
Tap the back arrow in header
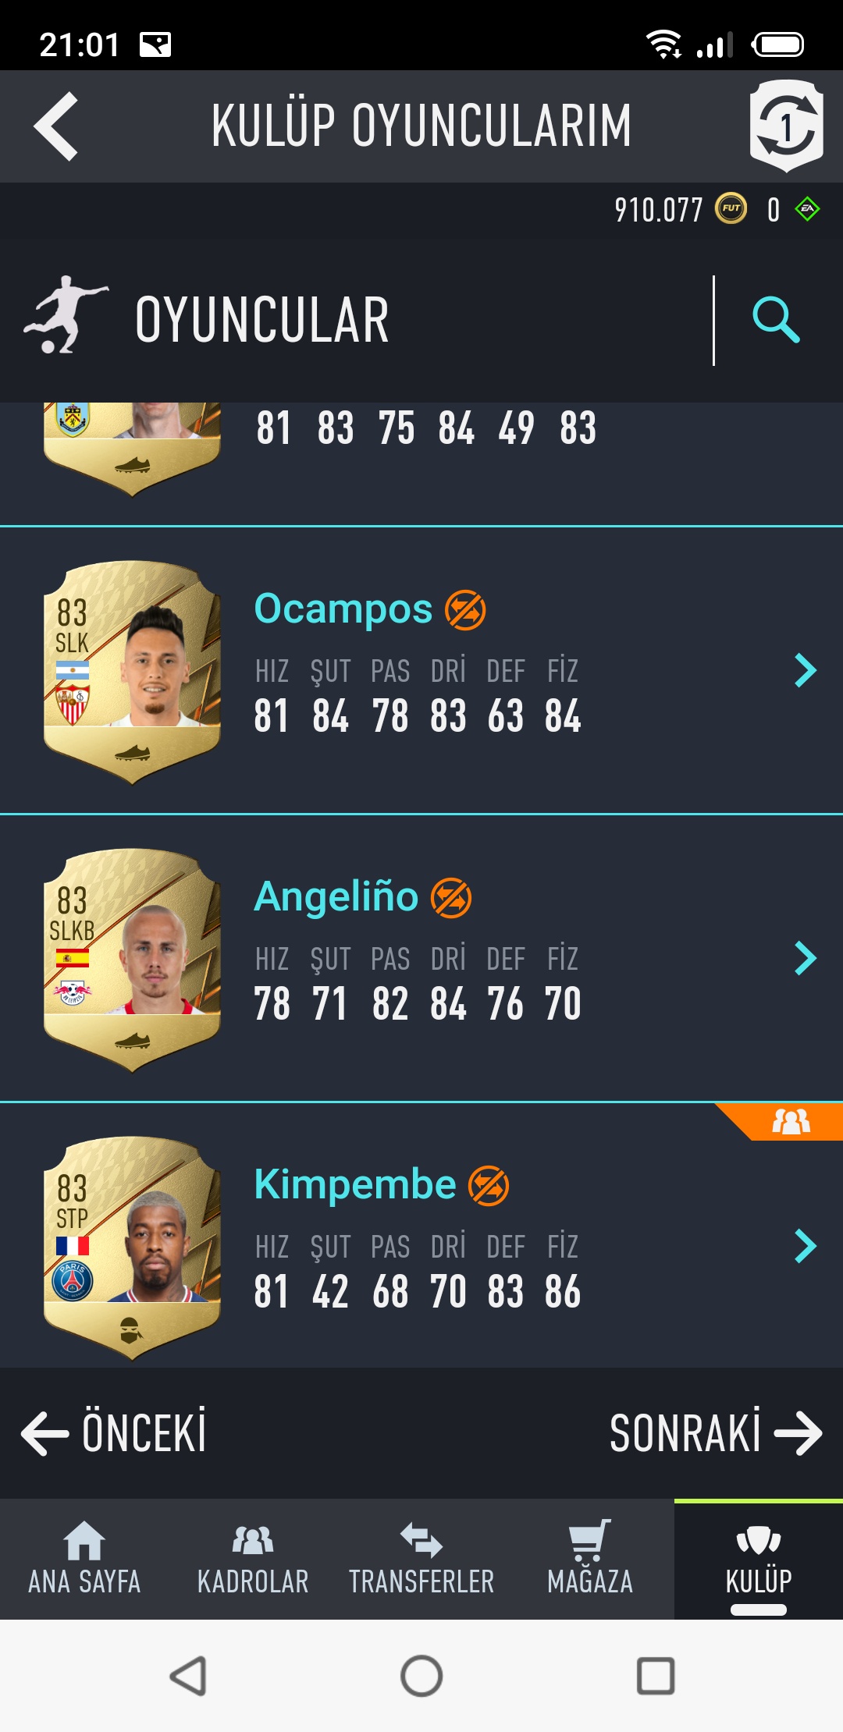point(56,126)
